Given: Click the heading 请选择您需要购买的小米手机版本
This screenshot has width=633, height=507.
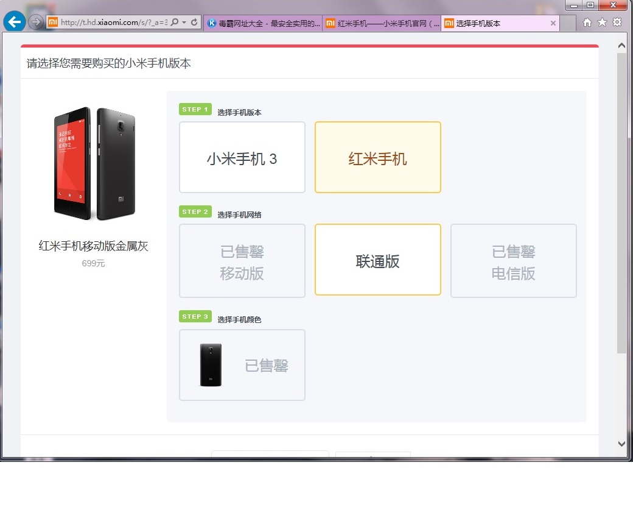Looking at the screenshot, I should (108, 63).
